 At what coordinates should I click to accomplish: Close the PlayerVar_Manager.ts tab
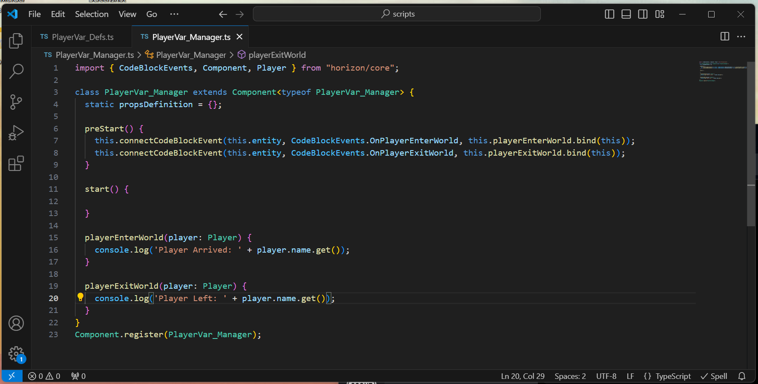click(x=239, y=37)
